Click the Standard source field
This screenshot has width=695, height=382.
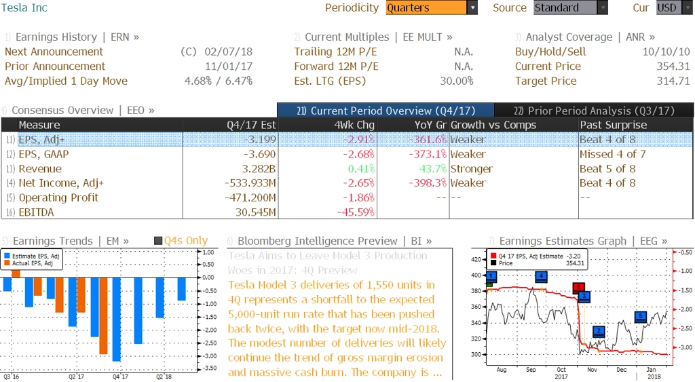[x=565, y=7]
